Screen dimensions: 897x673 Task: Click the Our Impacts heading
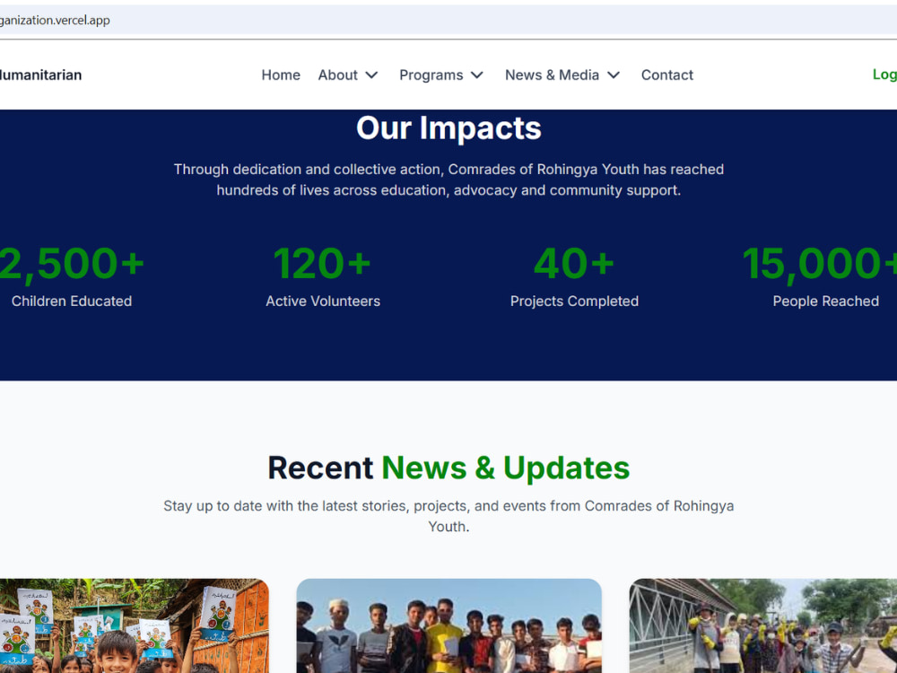[448, 128]
